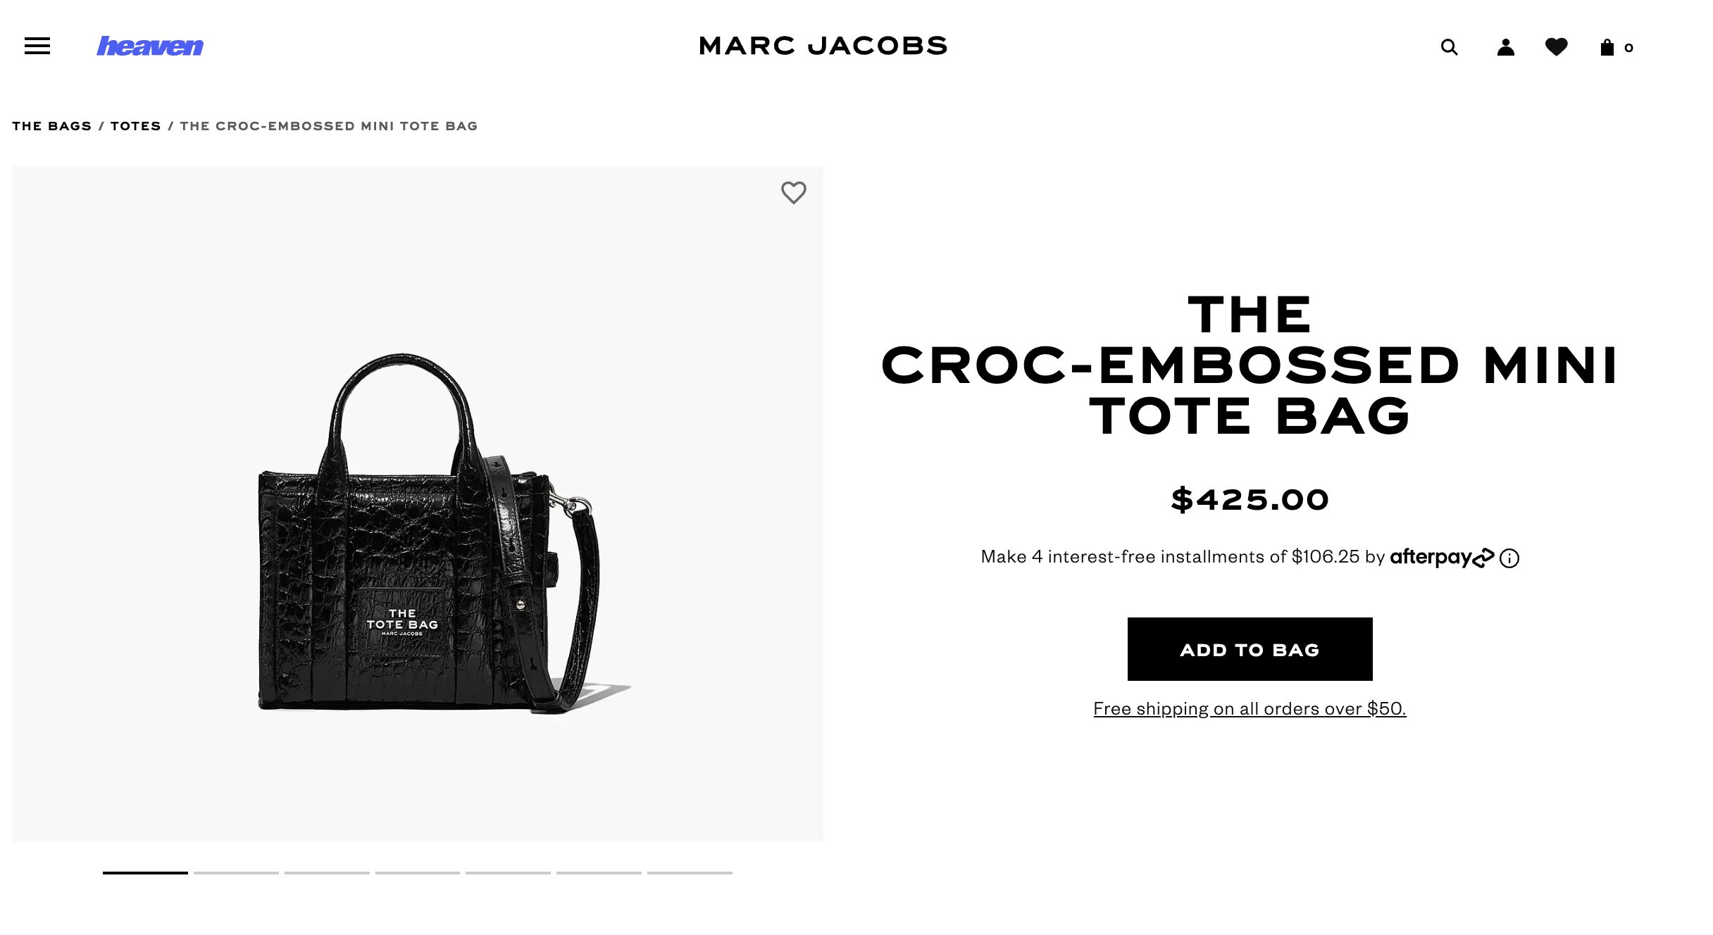Viewport: 1713px width, 935px height.
Task: Click the Afterpay info circle icon
Action: [1509, 558]
